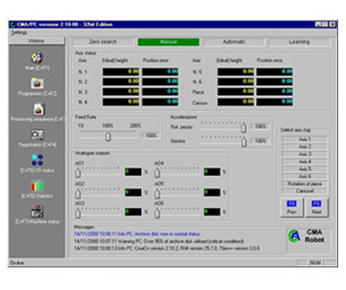This screenshot has width=346, height=290.
Task: Open the Main [C+F1] sidebar icon
Action: [x=37, y=57]
